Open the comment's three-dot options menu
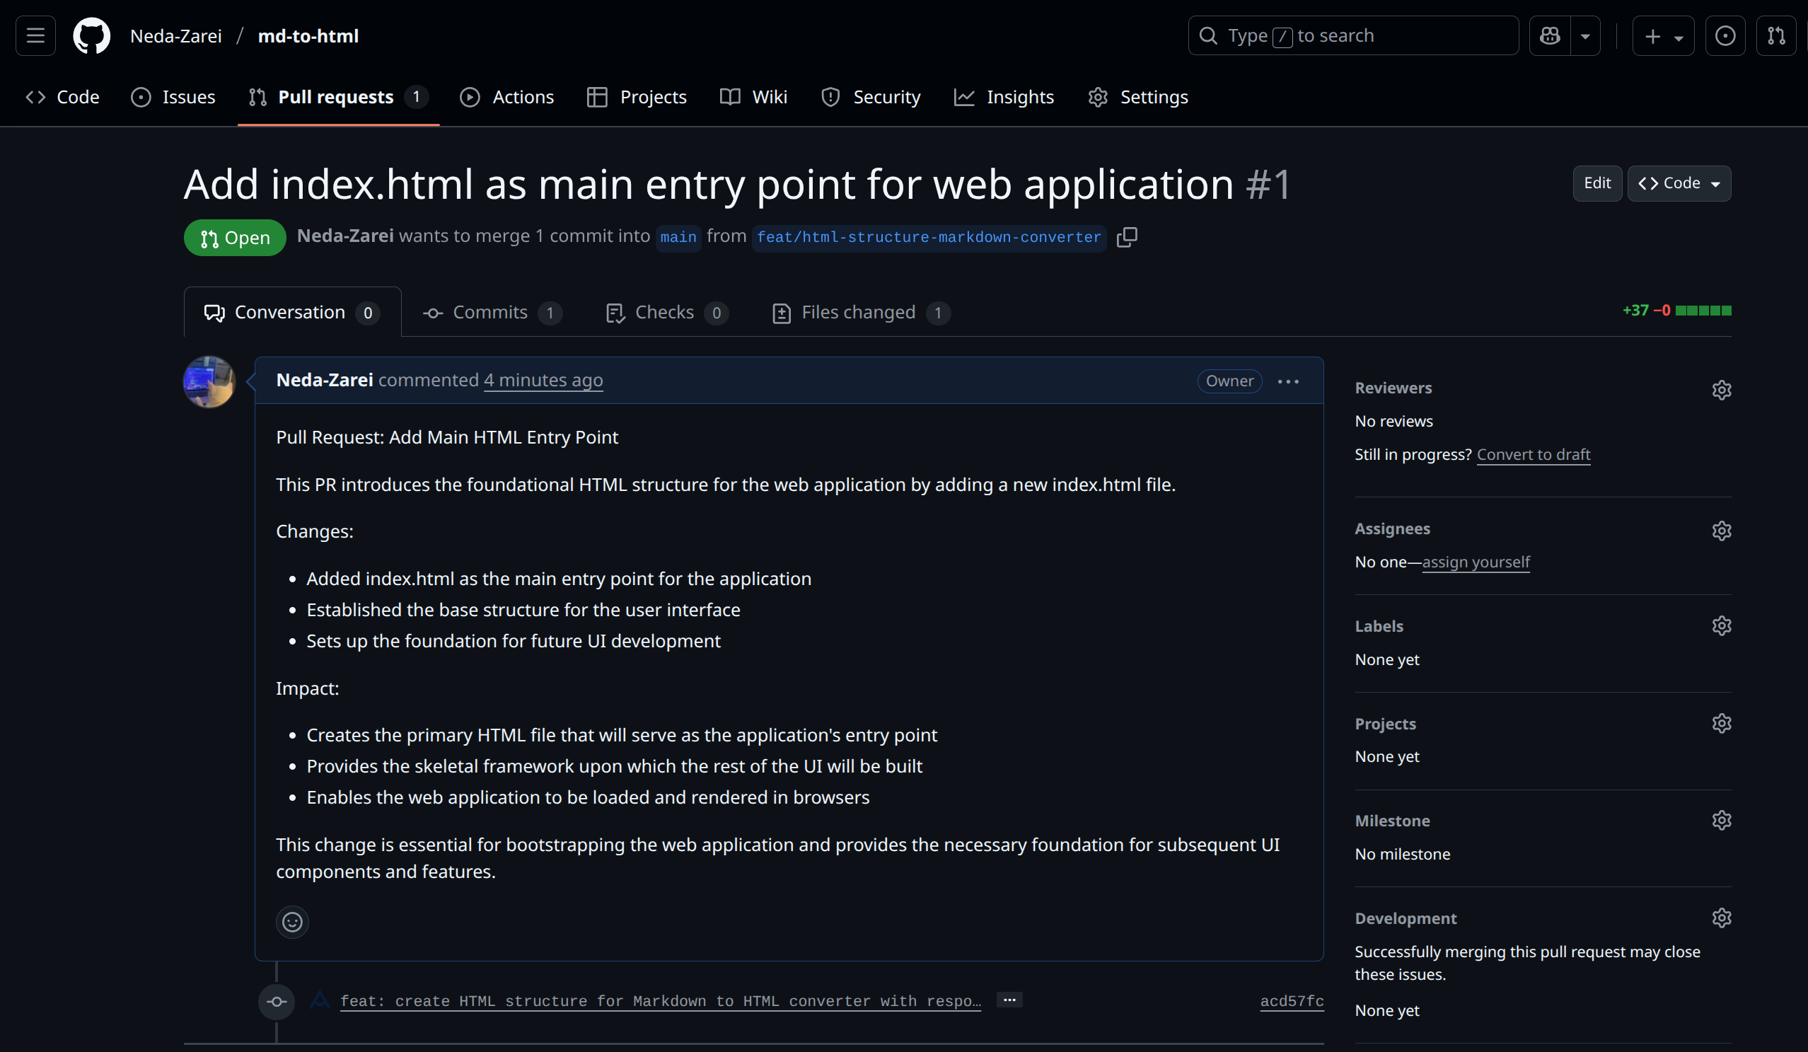The height and width of the screenshot is (1052, 1808). click(1288, 381)
